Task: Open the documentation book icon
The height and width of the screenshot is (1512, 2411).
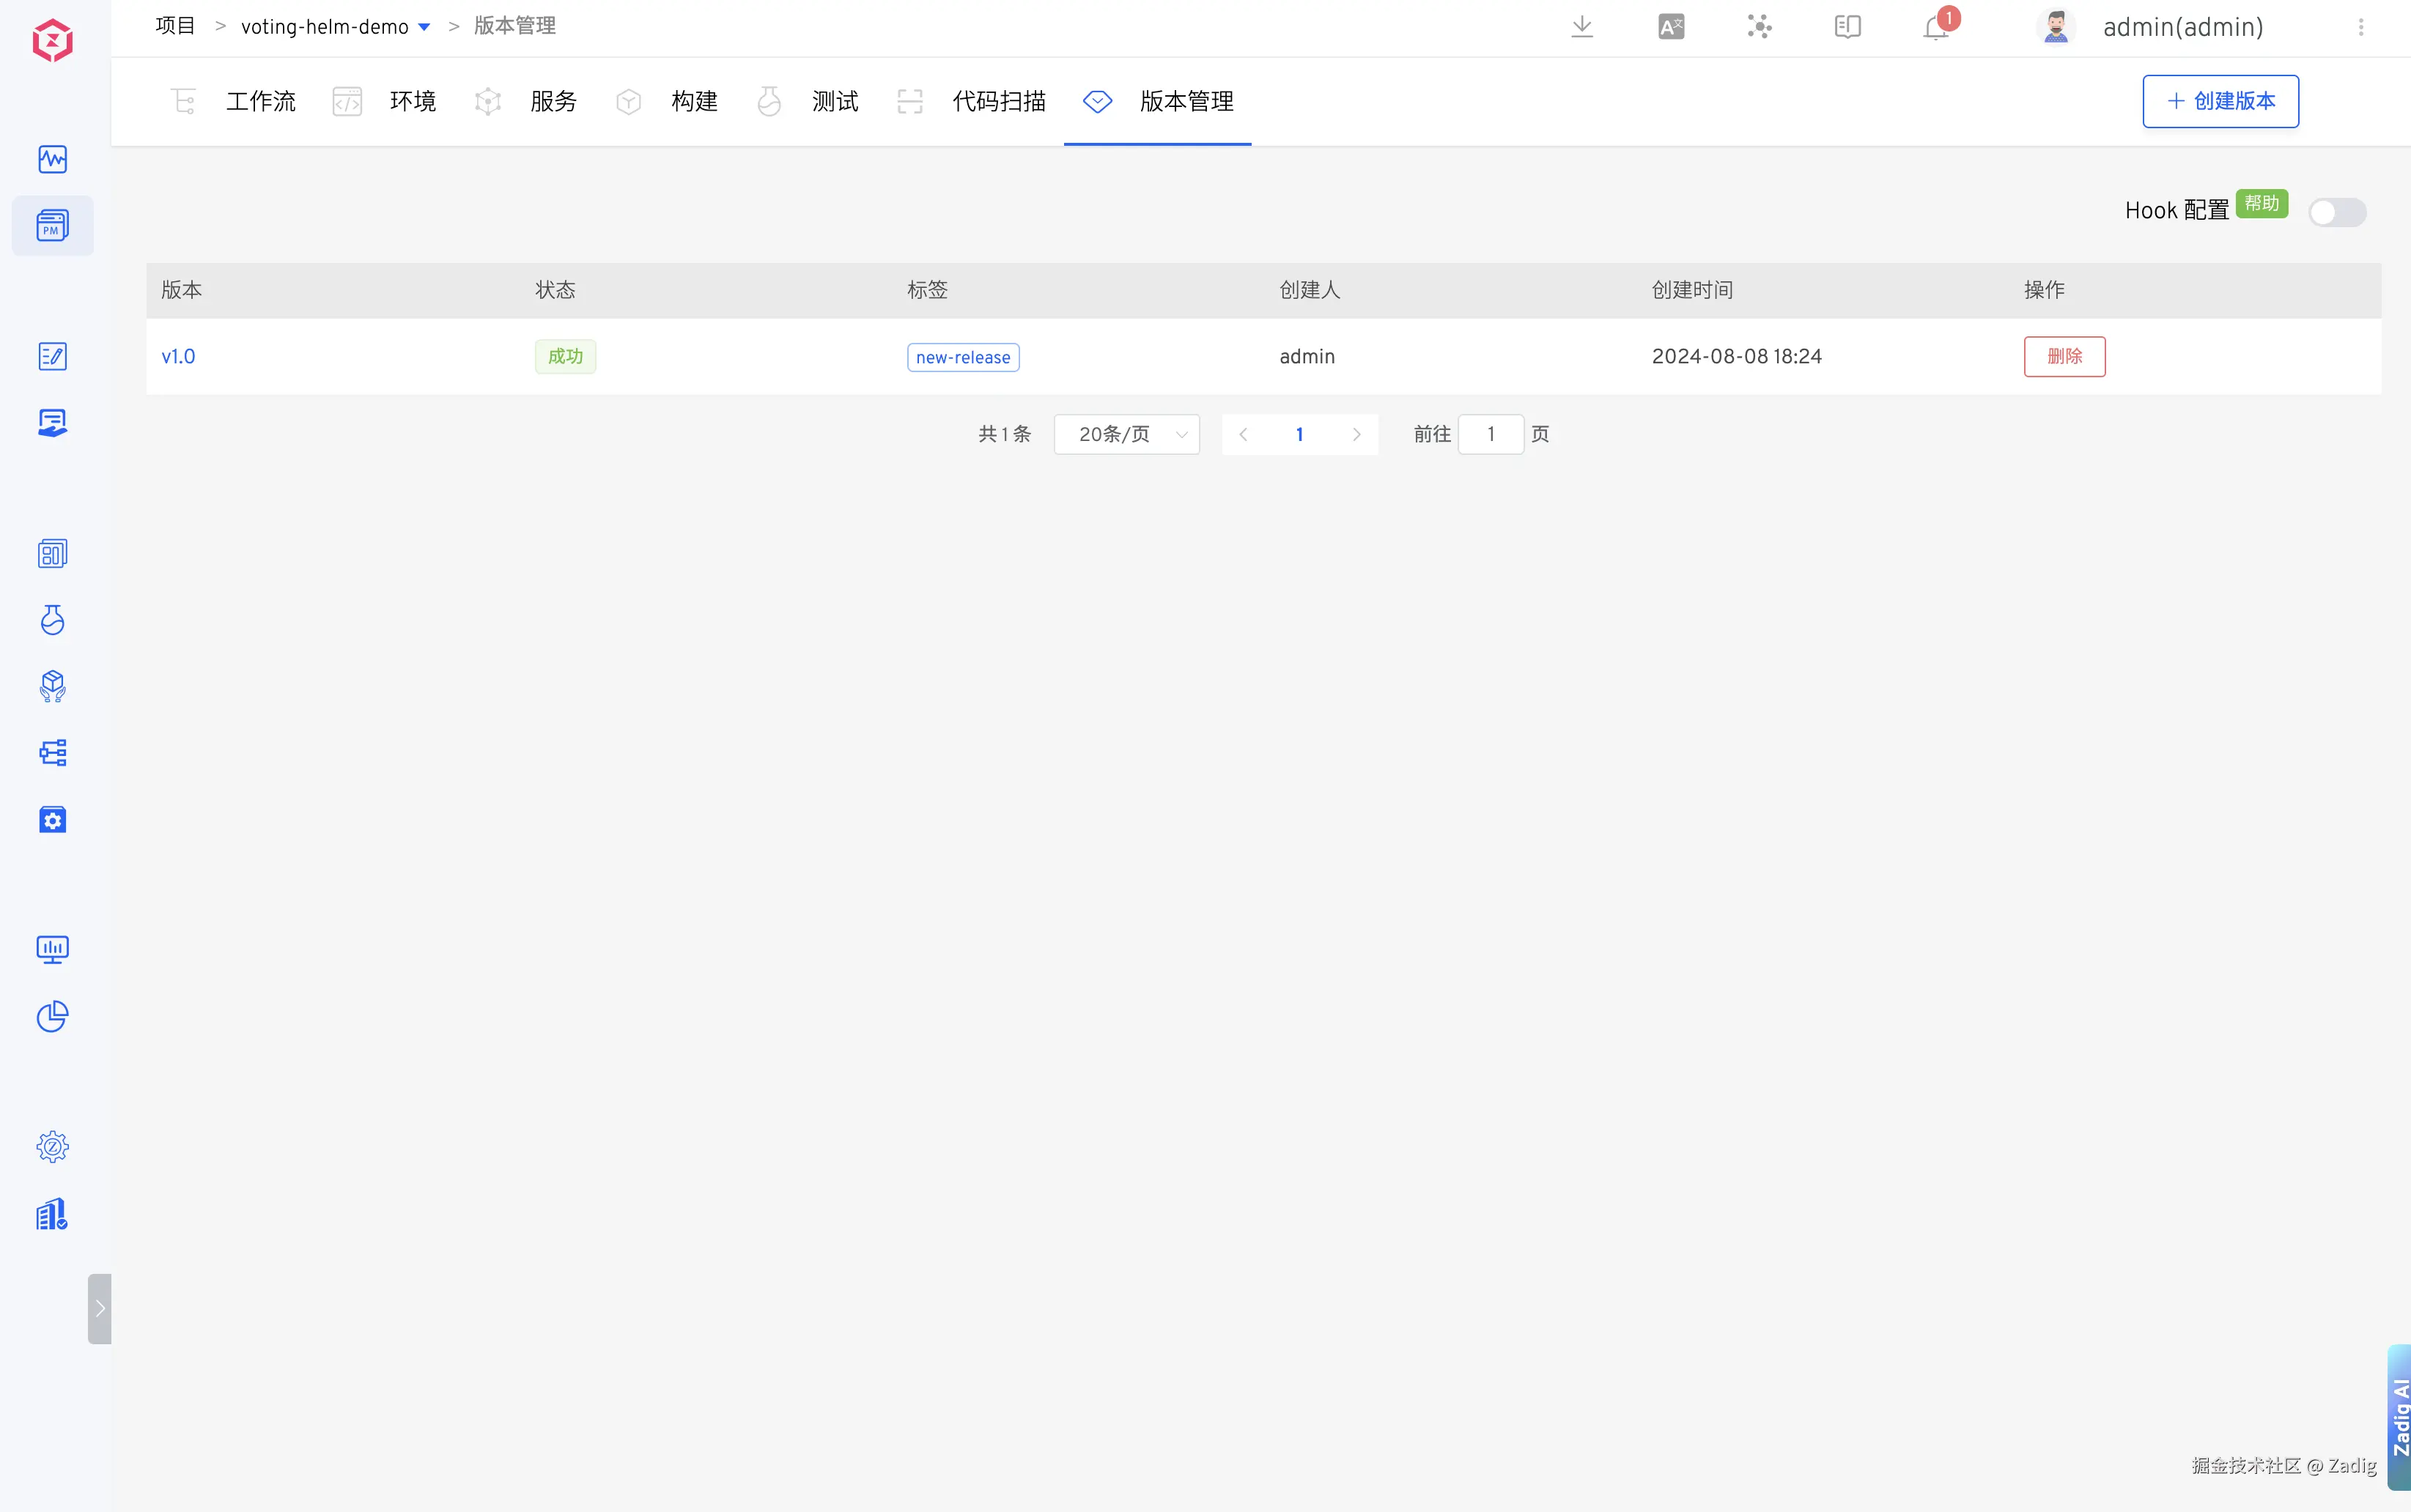Action: pos(1847,27)
